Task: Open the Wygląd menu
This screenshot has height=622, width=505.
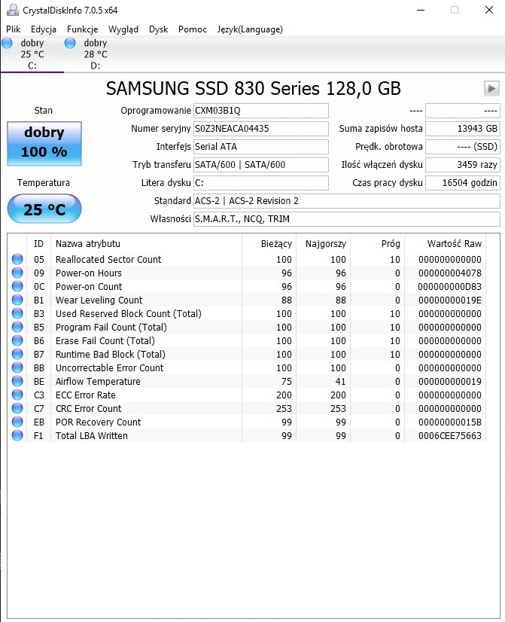Action: pyautogui.click(x=123, y=29)
